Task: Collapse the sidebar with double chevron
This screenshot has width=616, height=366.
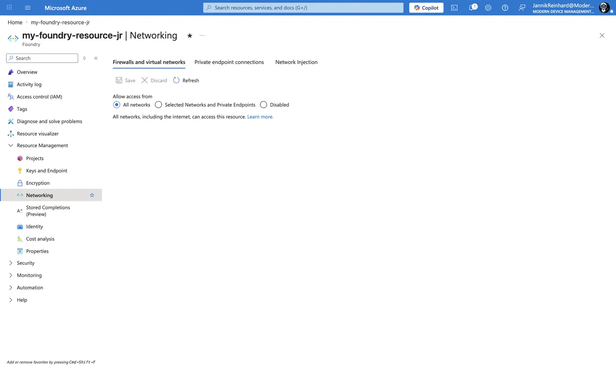Action: click(96, 58)
